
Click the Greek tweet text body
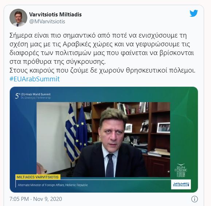102,53
